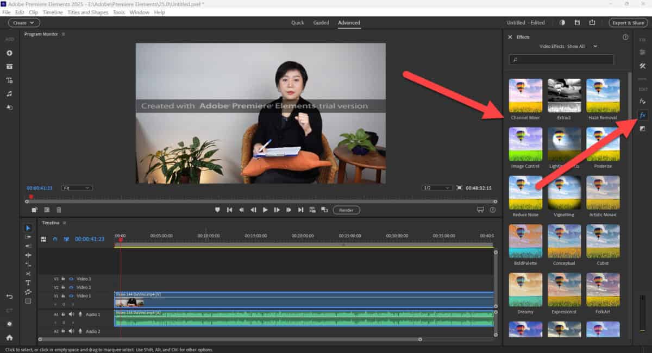Click the trash delete icon below monitor
Image resolution: width=652 pixels, height=353 pixels.
point(59,210)
